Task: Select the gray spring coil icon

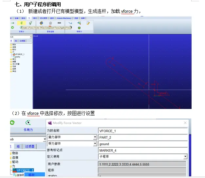Action: point(50,23)
